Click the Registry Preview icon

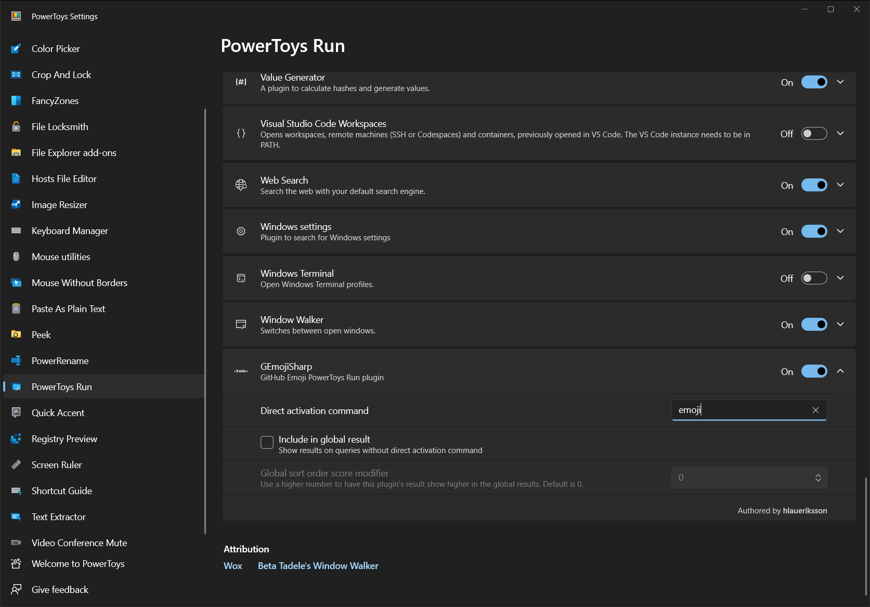click(x=16, y=439)
